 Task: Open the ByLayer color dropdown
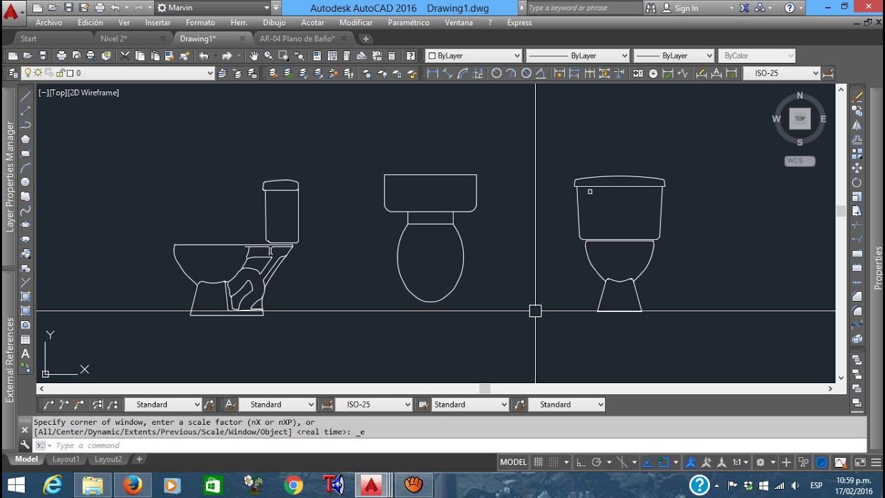[x=474, y=56]
